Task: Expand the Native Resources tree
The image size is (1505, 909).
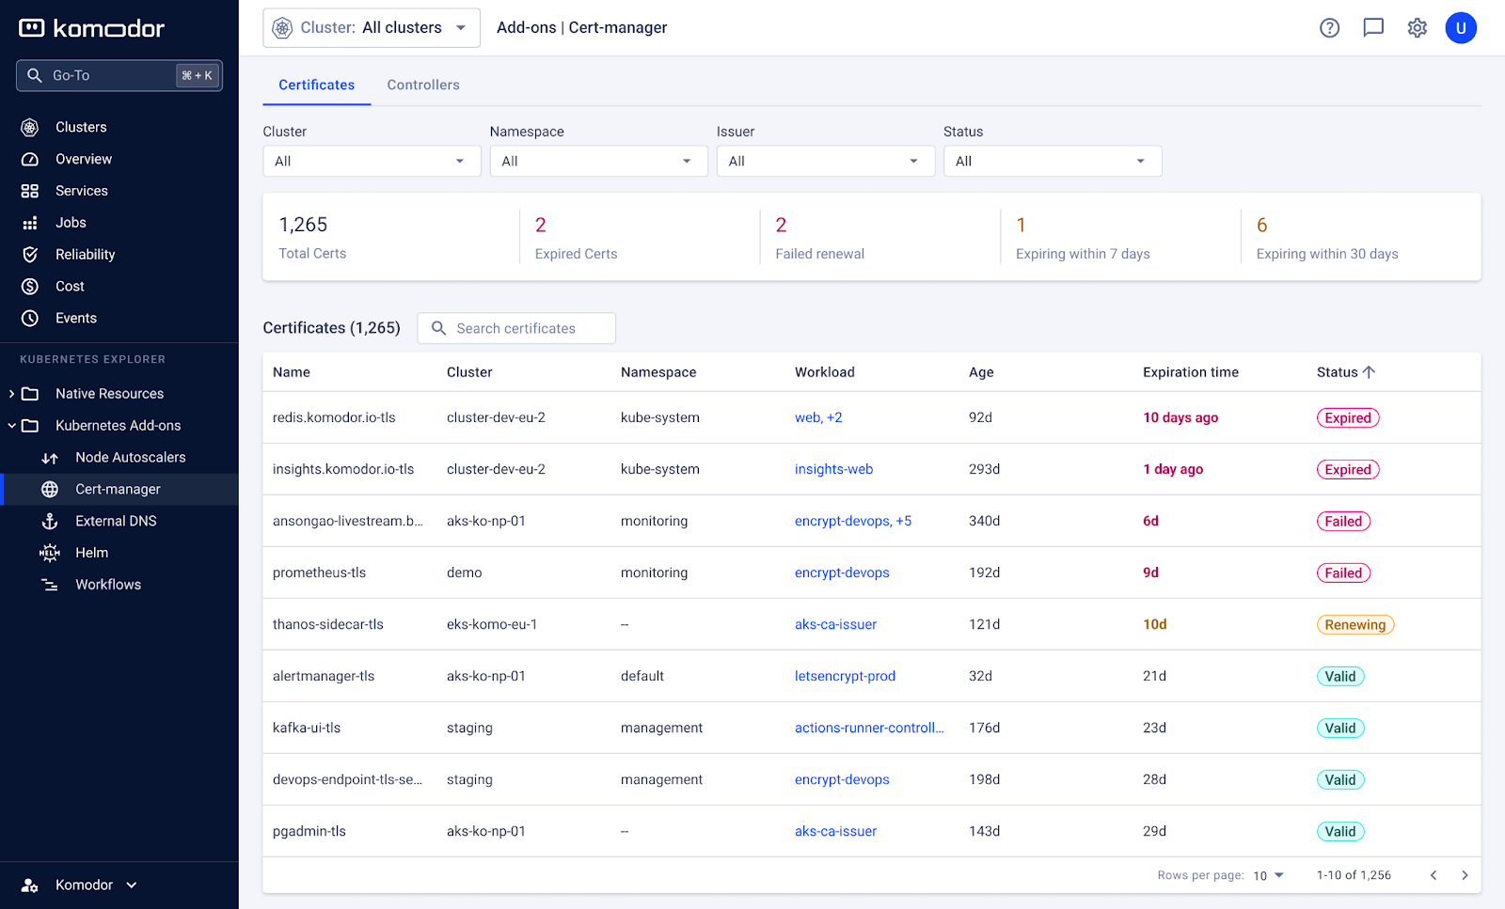Action: coord(11,394)
